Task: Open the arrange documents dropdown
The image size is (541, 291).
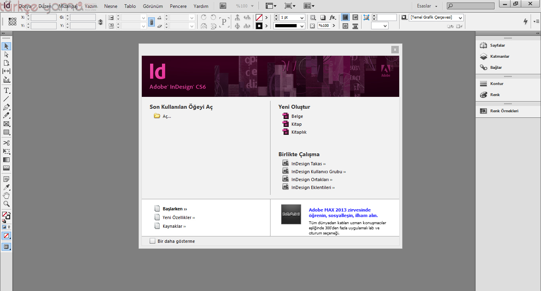Action: point(309,6)
